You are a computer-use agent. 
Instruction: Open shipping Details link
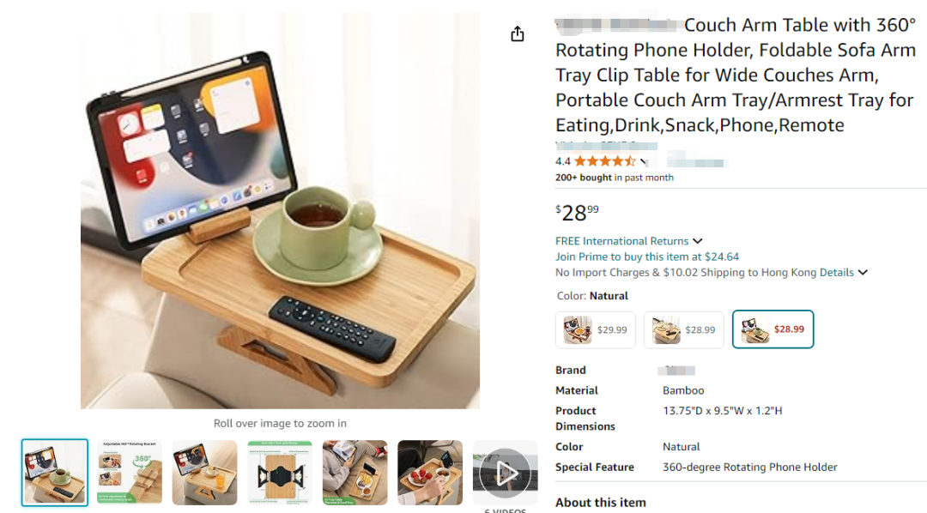pos(836,273)
